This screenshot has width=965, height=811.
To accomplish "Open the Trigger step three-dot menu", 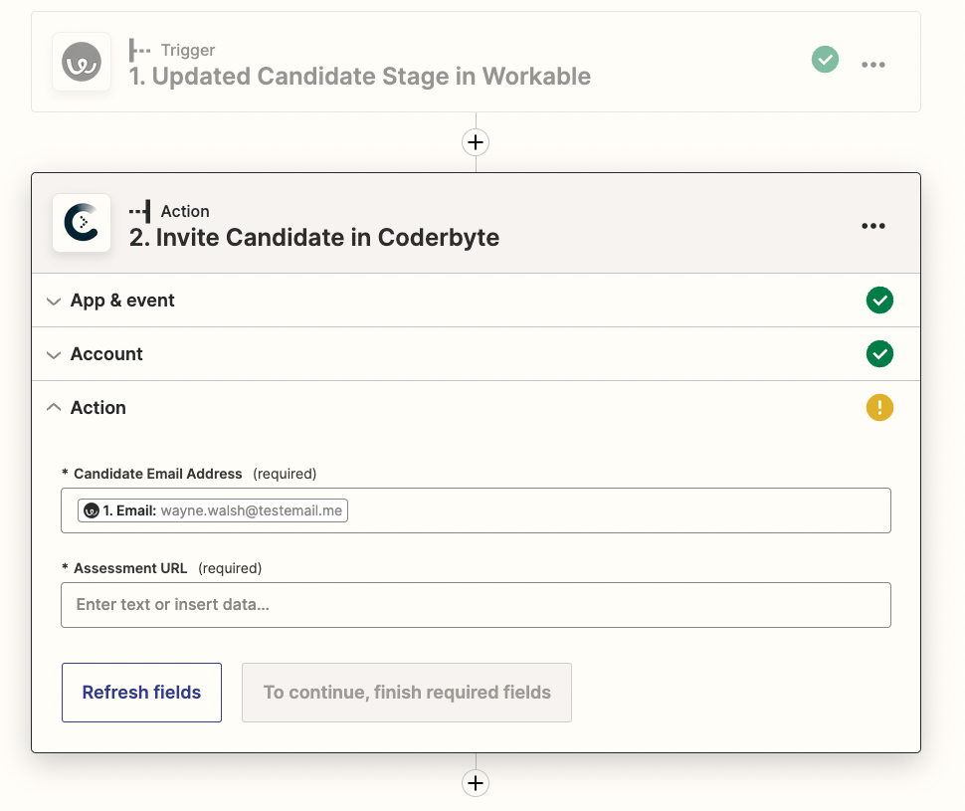I will [x=872, y=65].
